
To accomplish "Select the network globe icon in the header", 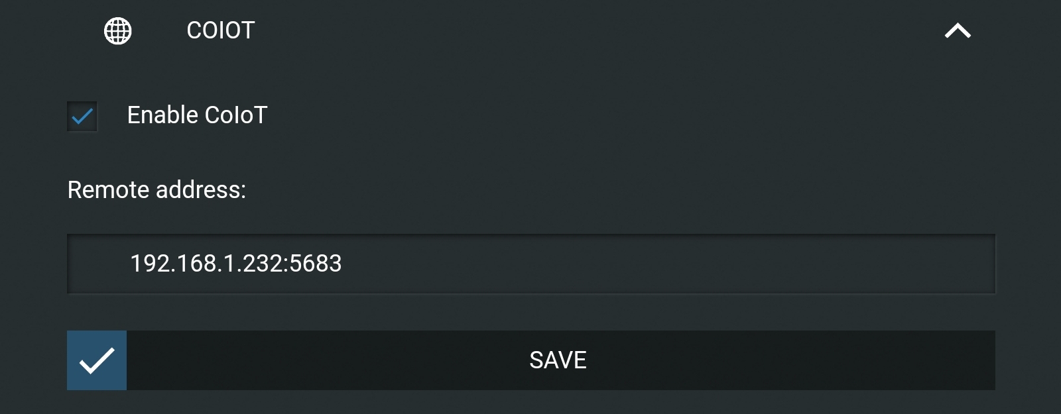I will [117, 29].
